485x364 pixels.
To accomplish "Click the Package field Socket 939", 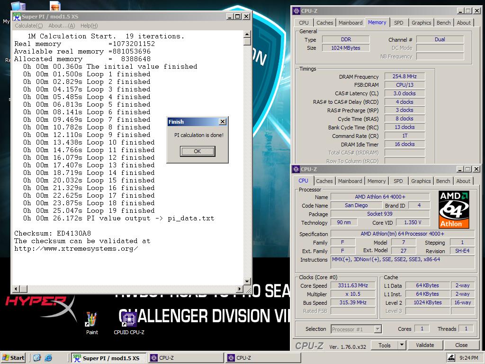I will point(380,214).
